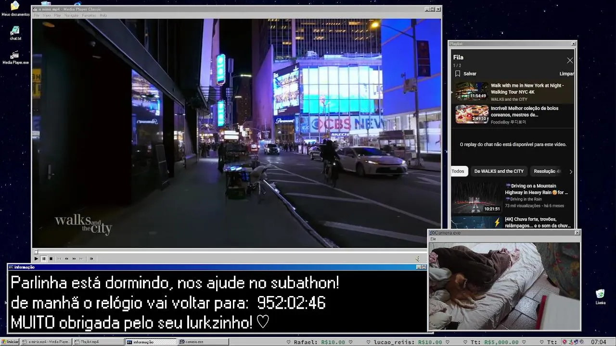Image resolution: width=616 pixels, height=346 pixels.
Task: Click WALKS and the CITY channel name in queue
Action: coord(509,99)
